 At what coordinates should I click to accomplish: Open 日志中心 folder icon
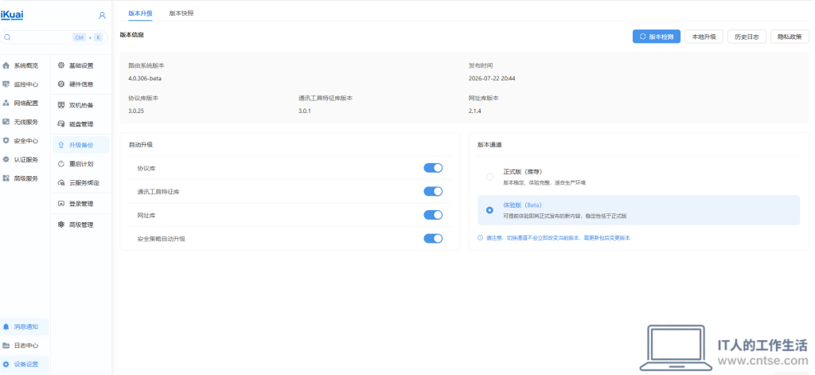coord(6,346)
